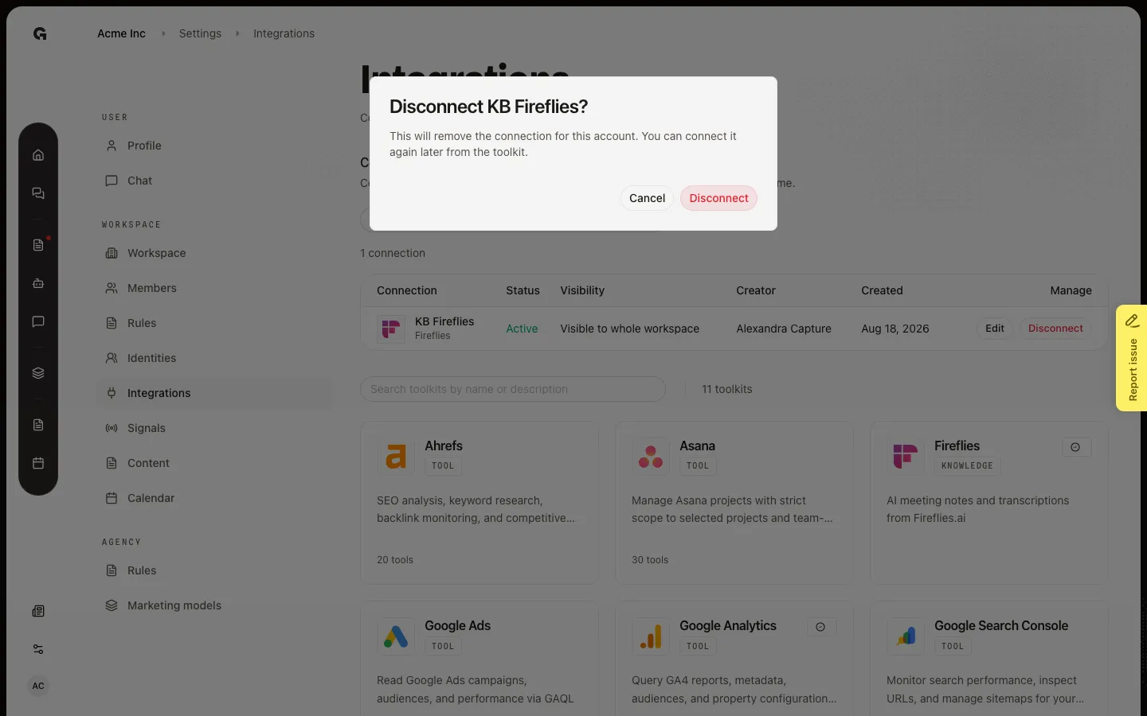Screen dimensions: 1147x716
Task: Click the Google Ads toolkit logo
Action: [396, 636]
